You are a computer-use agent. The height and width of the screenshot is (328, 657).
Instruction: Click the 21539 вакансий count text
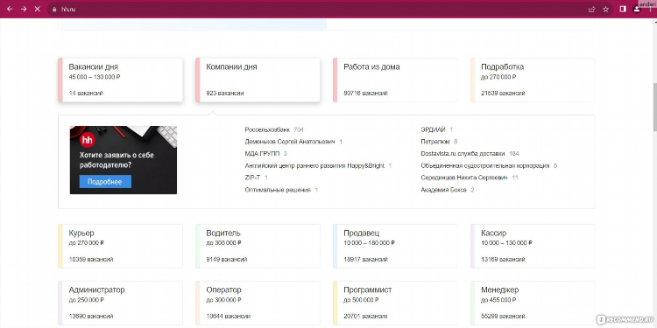(503, 94)
